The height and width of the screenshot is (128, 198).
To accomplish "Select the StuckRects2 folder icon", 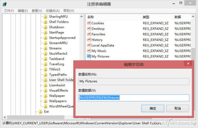I will (x=45, y=54).
